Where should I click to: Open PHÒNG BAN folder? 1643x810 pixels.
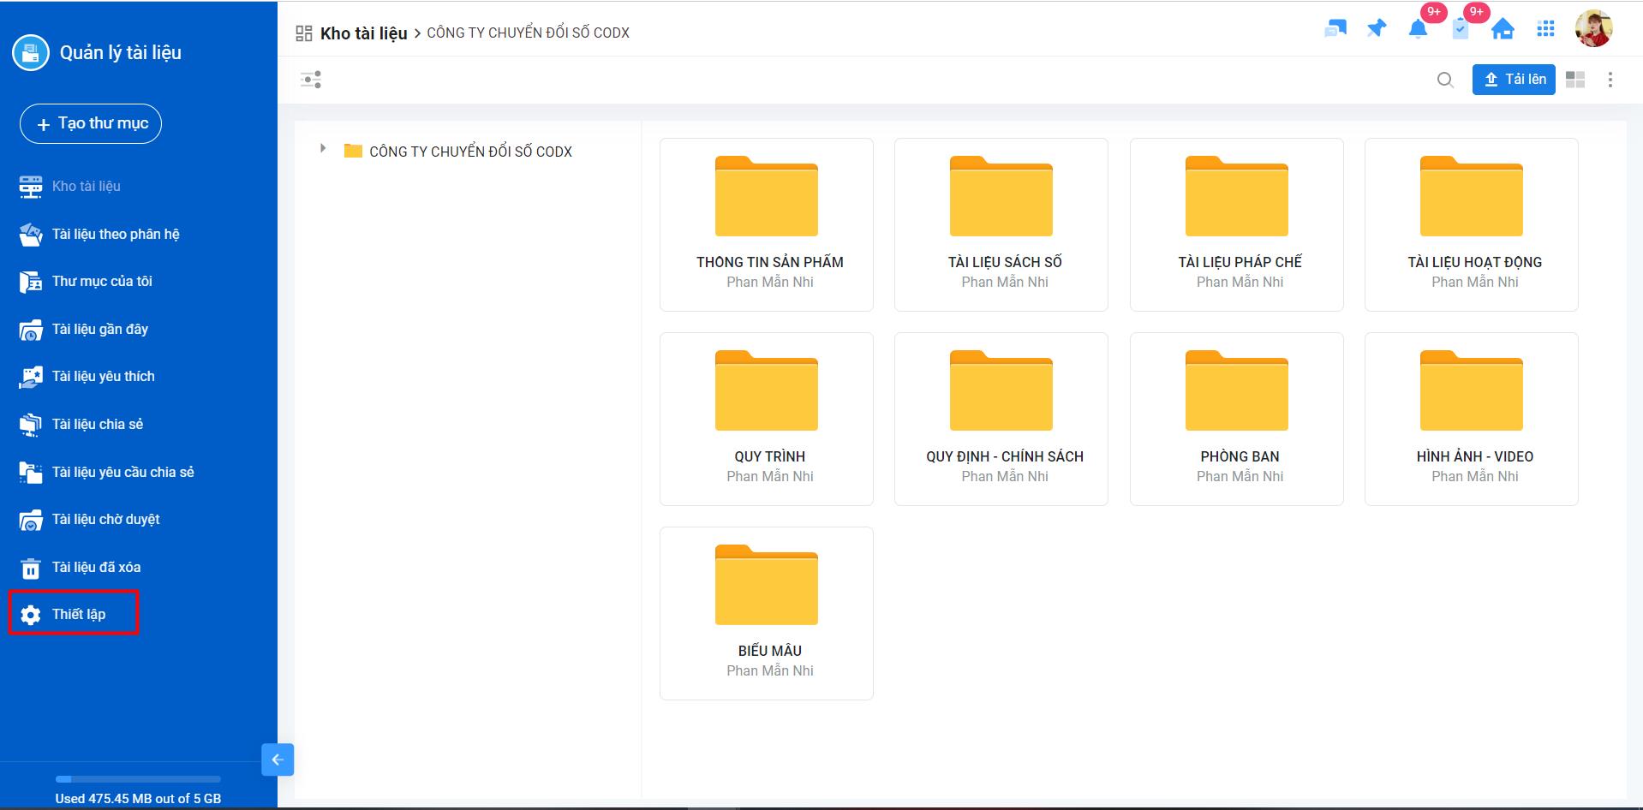1237,419
